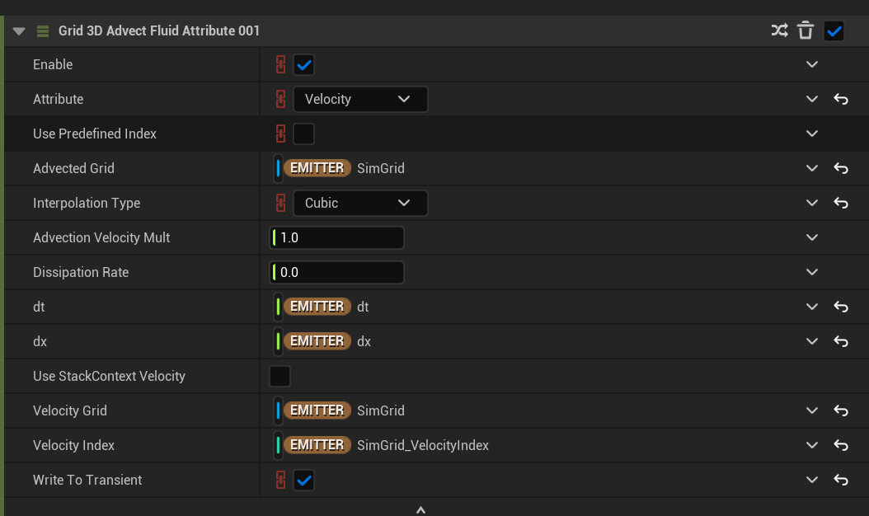Reset Advected Grid to default value
This screenshot has width=869, height=516.
pyautogui.click(x=841, y=168)
